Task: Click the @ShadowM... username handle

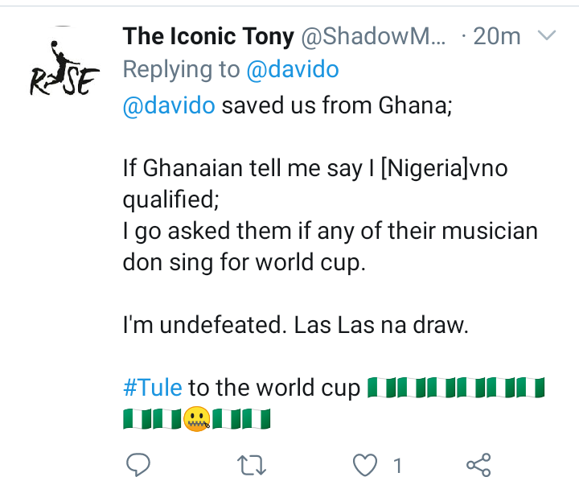Action: (x=372, y=36)
